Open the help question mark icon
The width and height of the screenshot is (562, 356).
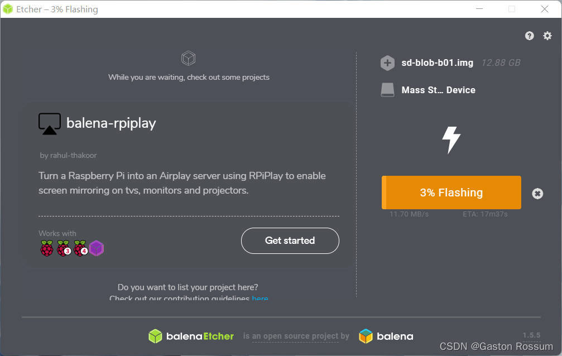(530, 36)
